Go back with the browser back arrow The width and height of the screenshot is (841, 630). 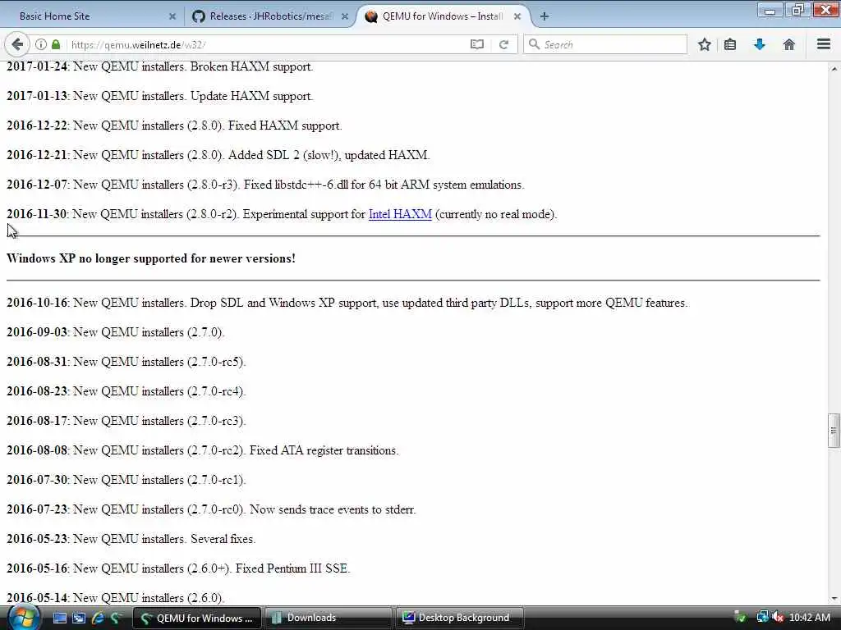[x=16, y=44]
